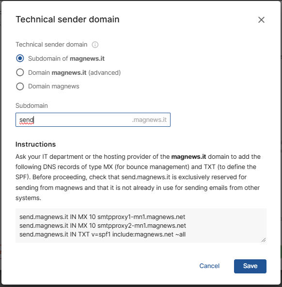Click the '.magnews.it' suffix inside the subdomain field

[x=149, y=120]
